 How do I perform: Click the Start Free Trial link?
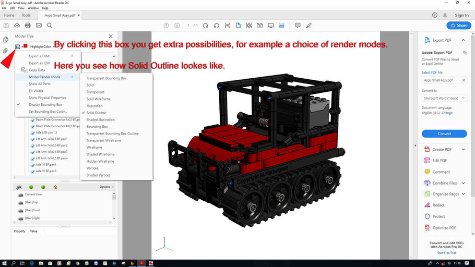pos(446,253)
